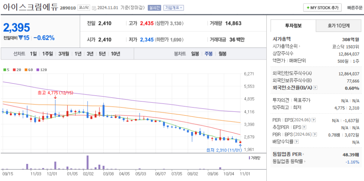Click the -1.16% sector change value
The width and height of the screenshot is (364, 181).
click(352, 162)
